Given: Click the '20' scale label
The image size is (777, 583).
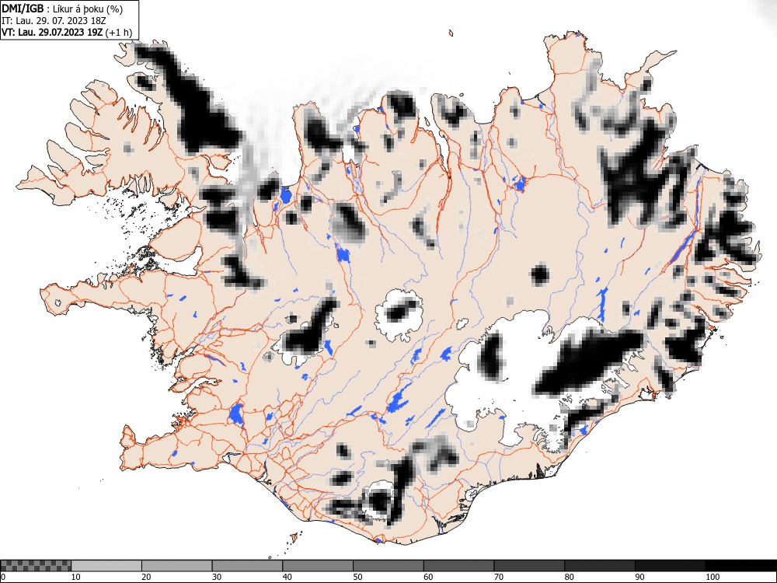Looking at the screenshot, I should click(x=146, y=577).
